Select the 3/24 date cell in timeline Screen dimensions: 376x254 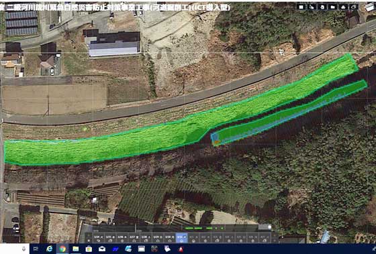click(98, 238)
